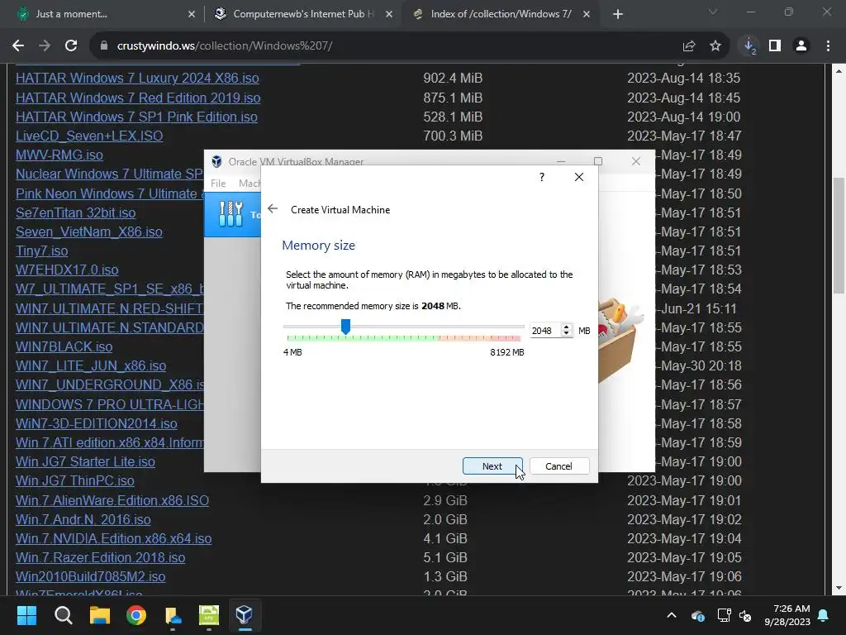
Task: Open taskbar Search magnifier
Action: tap(63, 615)
